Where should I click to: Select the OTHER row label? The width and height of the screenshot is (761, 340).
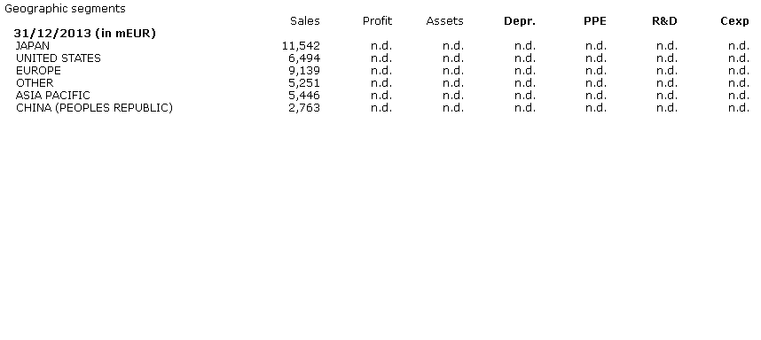pyautogui.click(x=35, y=83)
